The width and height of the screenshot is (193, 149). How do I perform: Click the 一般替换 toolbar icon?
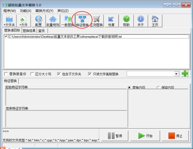point(68,21)
